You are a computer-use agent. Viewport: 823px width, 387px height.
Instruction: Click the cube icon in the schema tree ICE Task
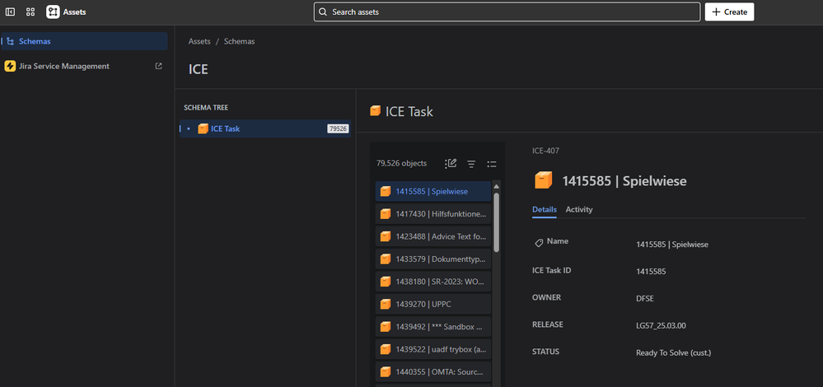(203, 128)
